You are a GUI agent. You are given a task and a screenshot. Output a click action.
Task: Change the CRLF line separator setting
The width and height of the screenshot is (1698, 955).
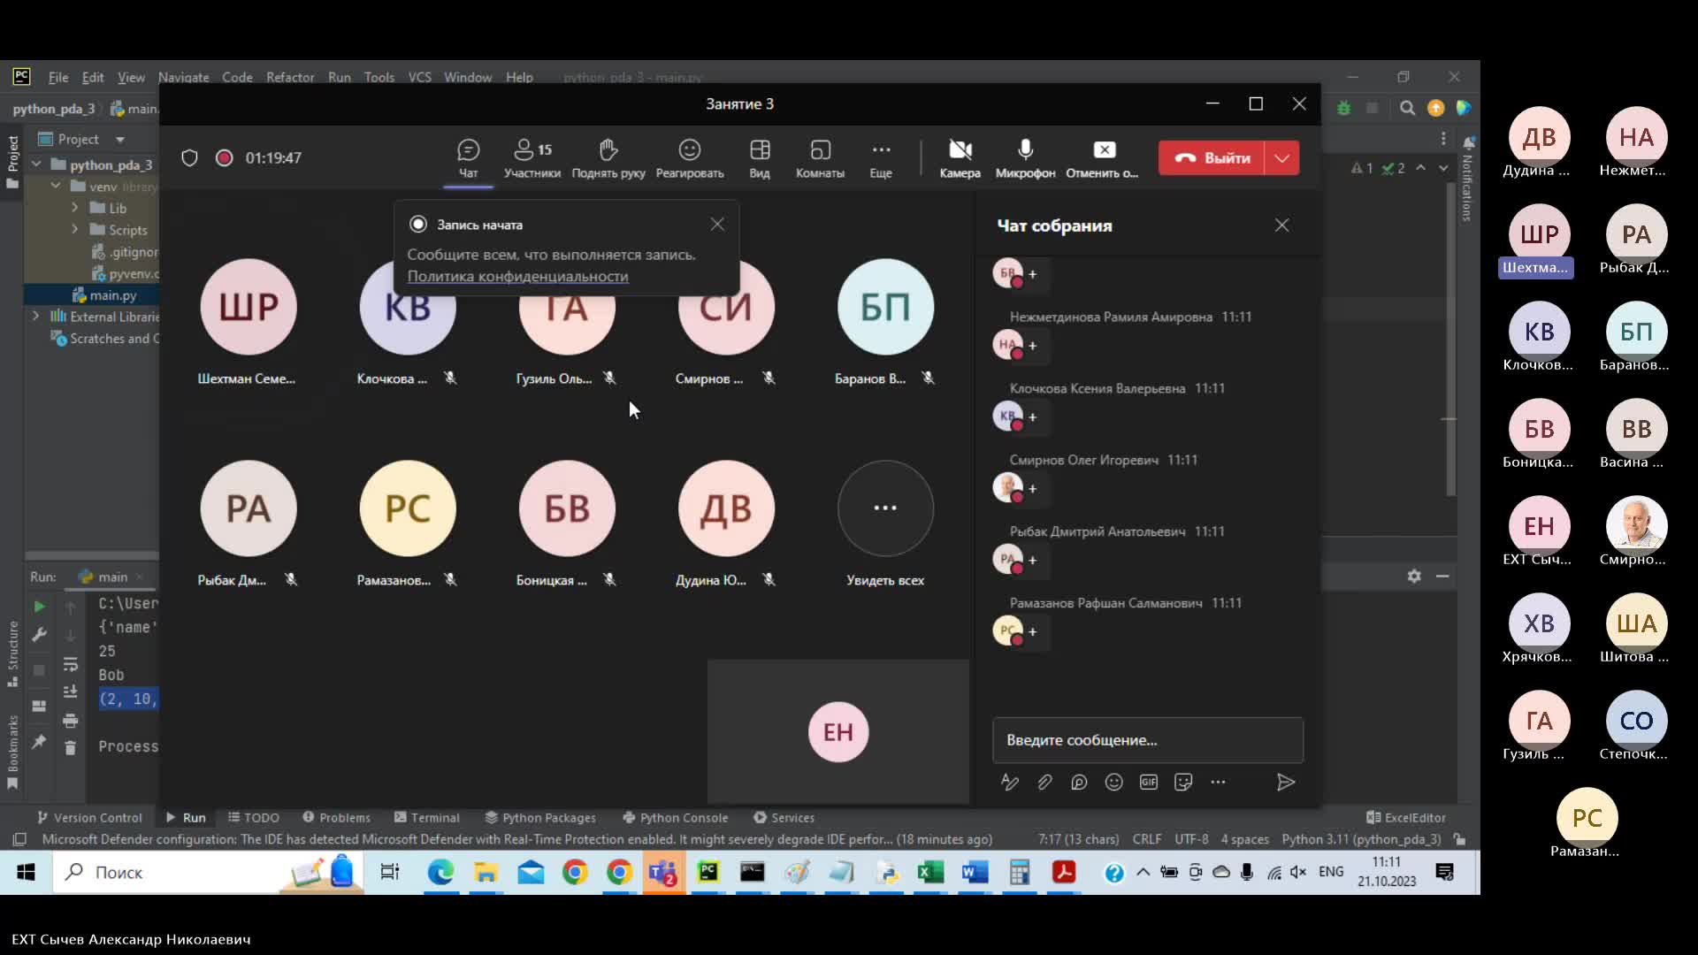click(1147, 840)
